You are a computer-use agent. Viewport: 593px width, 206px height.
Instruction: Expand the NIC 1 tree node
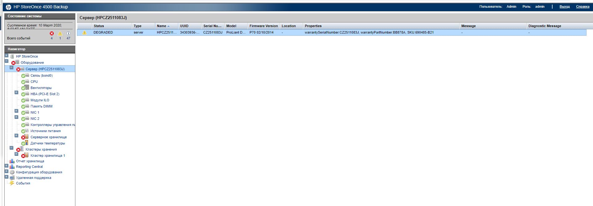[x=16, y=111]
